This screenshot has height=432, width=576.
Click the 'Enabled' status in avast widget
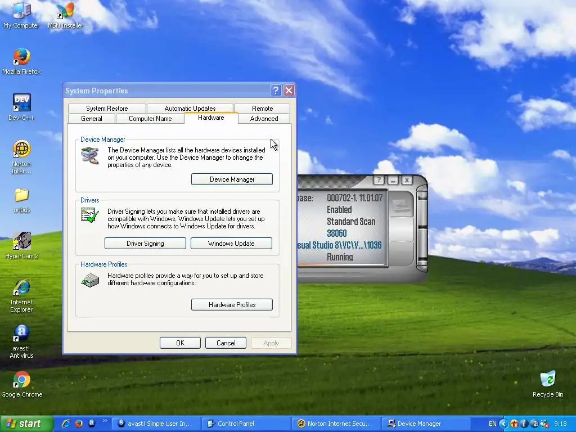coord(339,210)
